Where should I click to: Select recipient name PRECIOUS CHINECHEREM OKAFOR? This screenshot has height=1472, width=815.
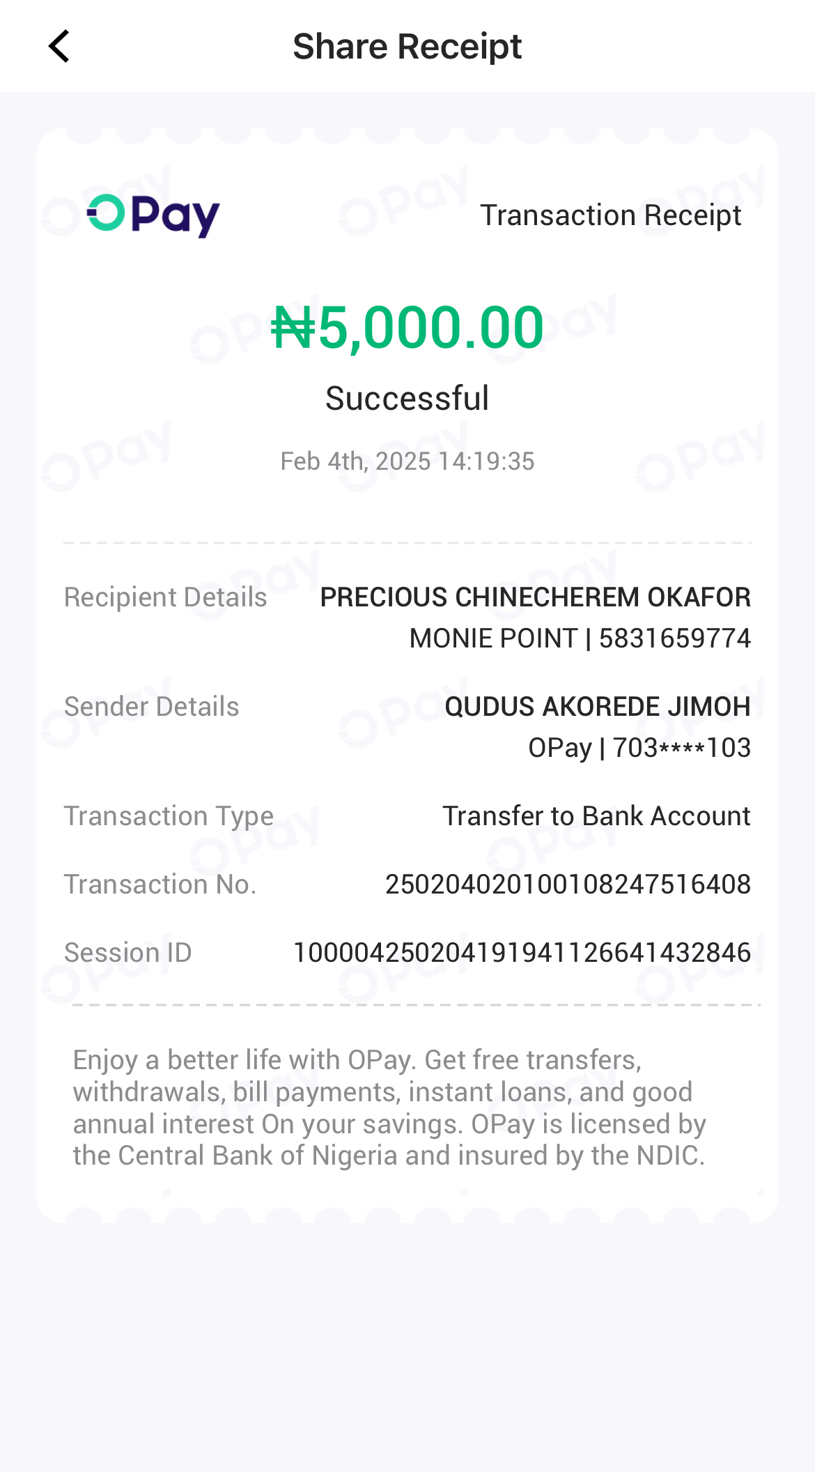coord(535,597)
